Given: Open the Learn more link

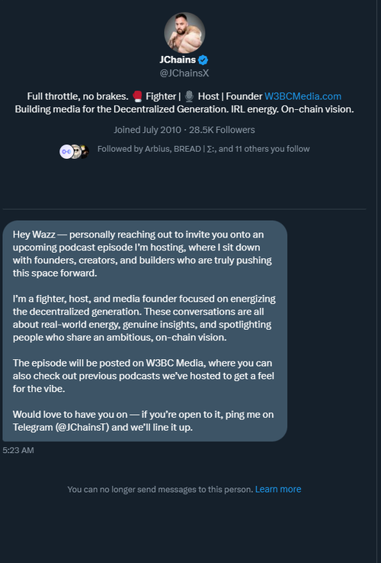Looking at the screenshot, I should pos(278,489).
